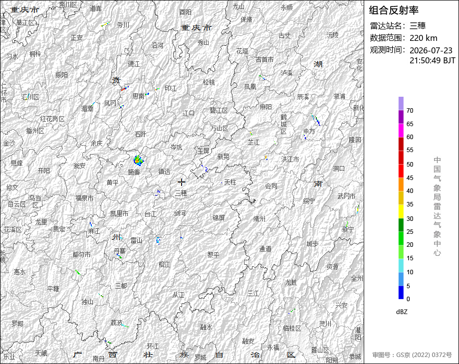Click the 吉首市 map label
This screenshot has width=459, height=364.
pyautogui.click(x=264, y=60)
